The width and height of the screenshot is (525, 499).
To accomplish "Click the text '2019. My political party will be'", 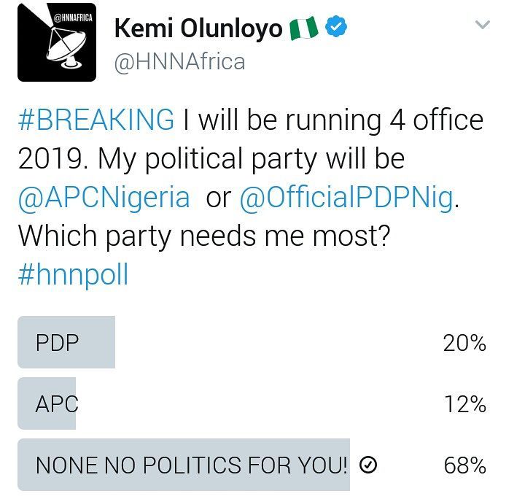I will [x=211, y=159].
